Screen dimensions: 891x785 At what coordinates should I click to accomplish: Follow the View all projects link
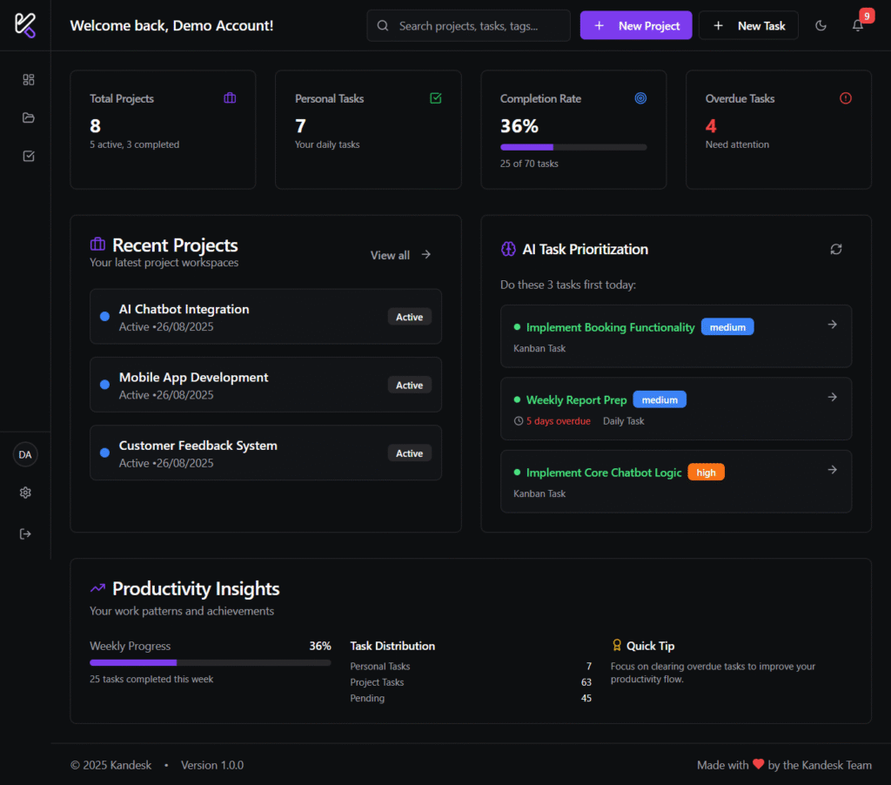point(400,255)
